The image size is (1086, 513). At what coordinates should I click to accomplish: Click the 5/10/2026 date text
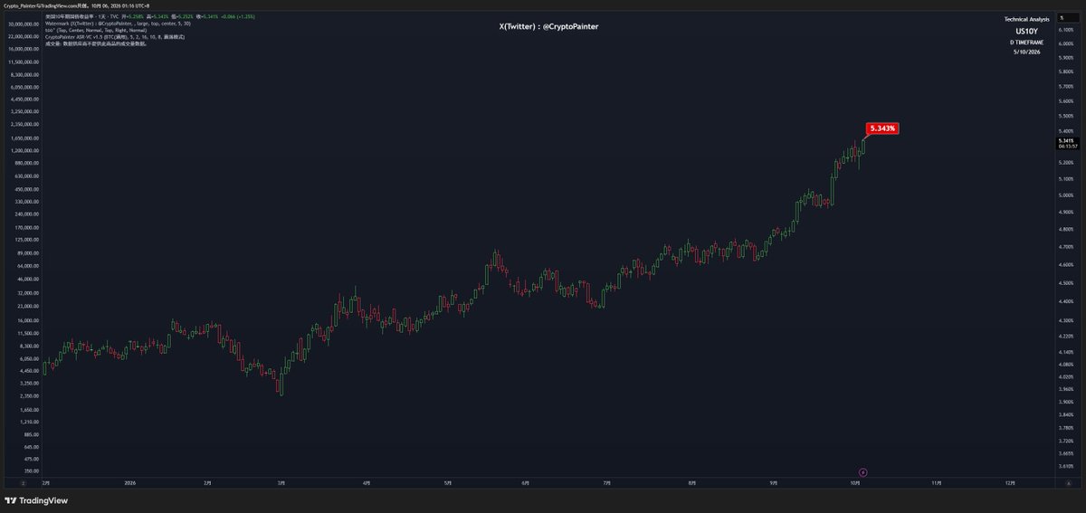pyautogui.click(x=1026, y=52)
